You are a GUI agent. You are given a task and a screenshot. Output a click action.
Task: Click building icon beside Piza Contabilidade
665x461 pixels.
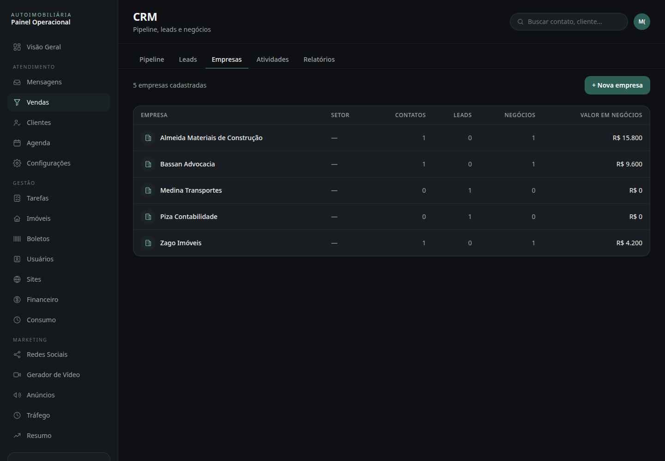pos(148,217)
